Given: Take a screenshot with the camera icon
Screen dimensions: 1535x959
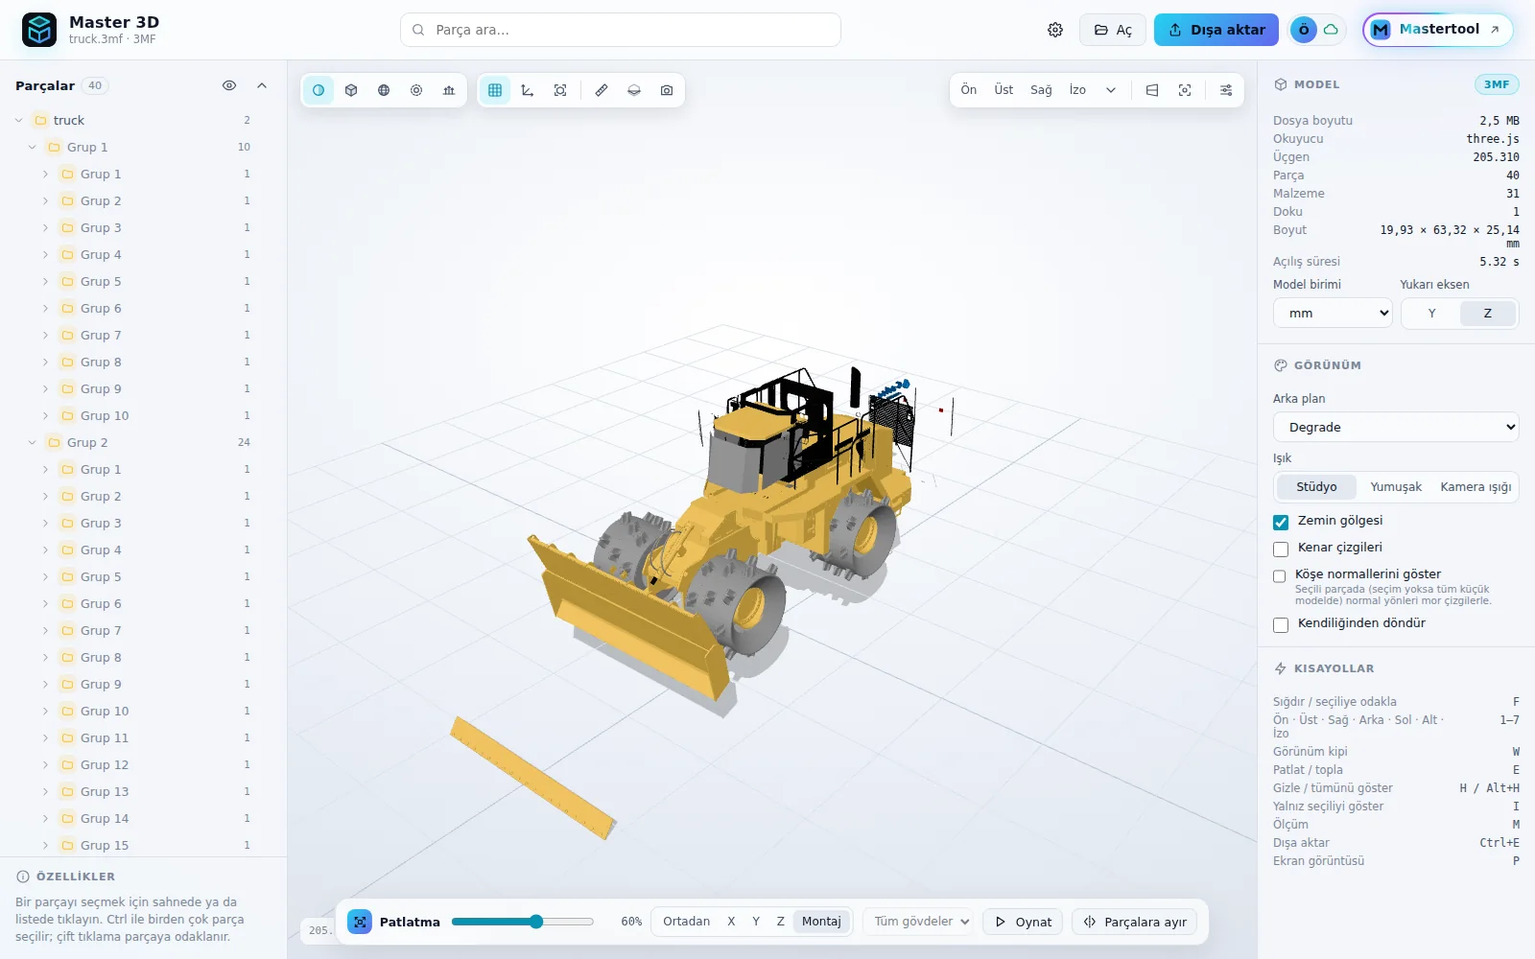Looking at the screenshot, I should coord(667,90).
